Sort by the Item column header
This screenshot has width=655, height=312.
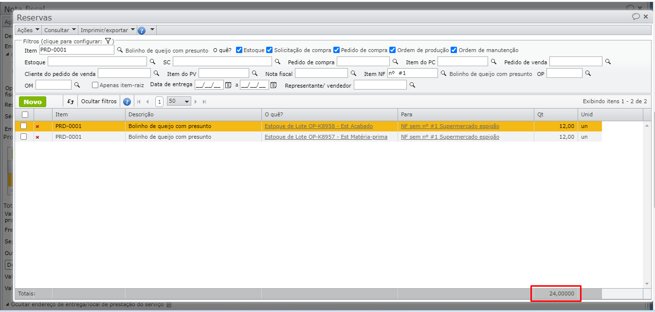coord(89,114)
